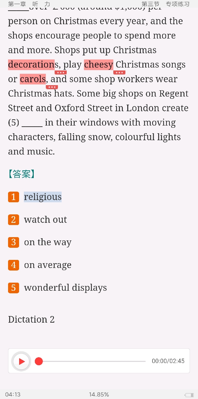Open the note marker under 'decorations'

point(61,73)
